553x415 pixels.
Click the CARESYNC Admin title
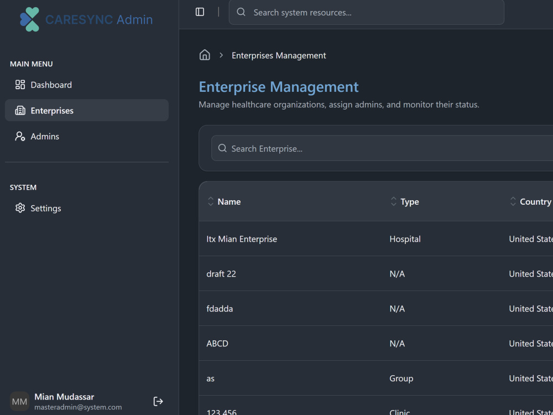click(x=99, y=20)
